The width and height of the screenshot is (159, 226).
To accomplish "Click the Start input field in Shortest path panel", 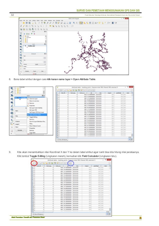I will 33,58.
